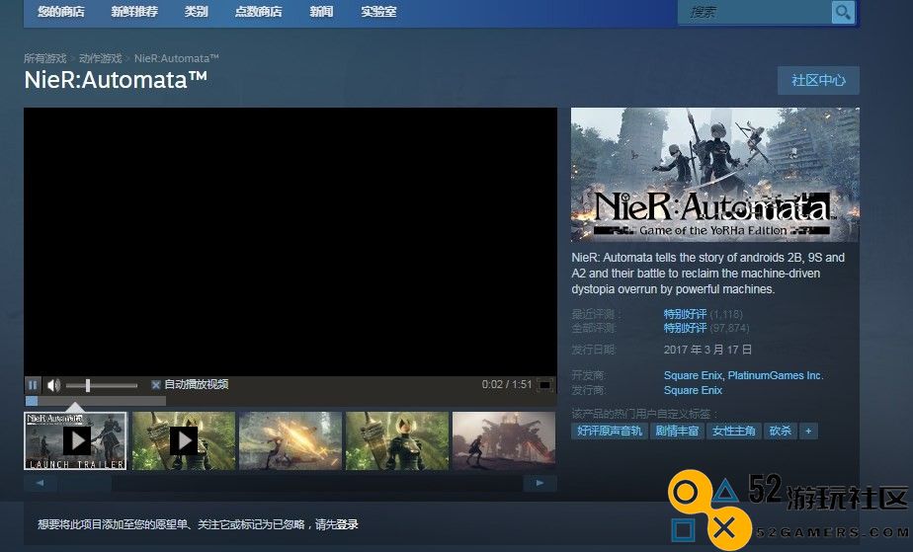This screenshot has width=913, height=552.
Task: Click the thumbnail strip scrollbar handle
Action: click(84, 483)
